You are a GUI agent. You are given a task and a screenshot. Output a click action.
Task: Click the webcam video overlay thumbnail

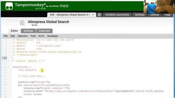click(x=159, y=7)
